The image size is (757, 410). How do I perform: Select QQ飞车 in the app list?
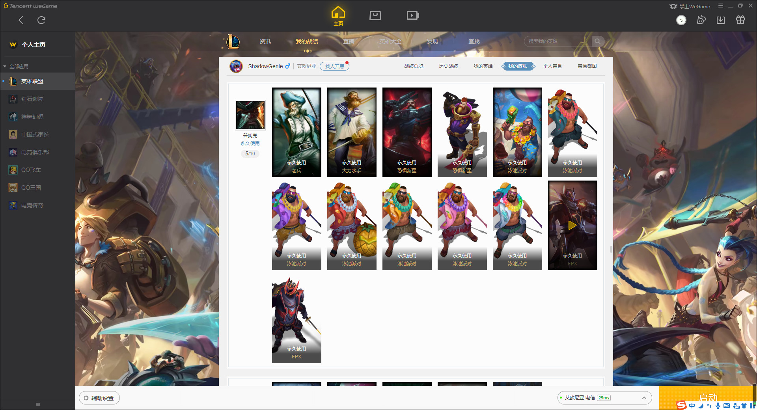coord(37,170)
